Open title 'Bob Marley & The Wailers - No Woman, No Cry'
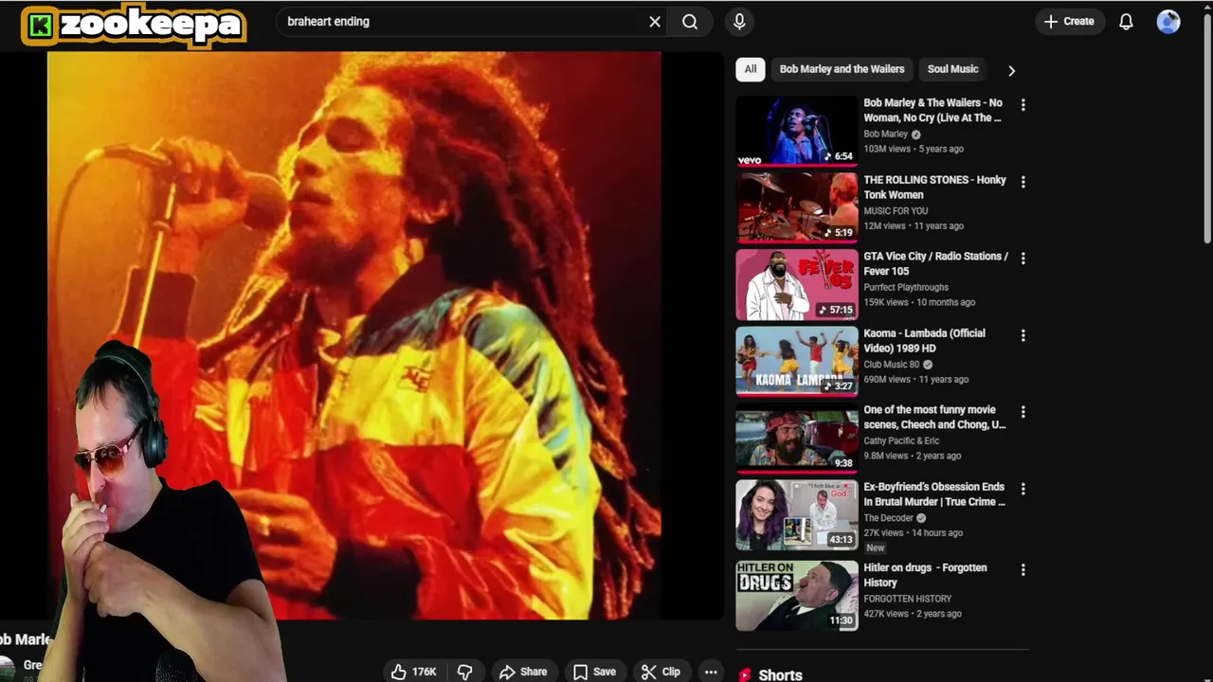 (x=933, y=110)
